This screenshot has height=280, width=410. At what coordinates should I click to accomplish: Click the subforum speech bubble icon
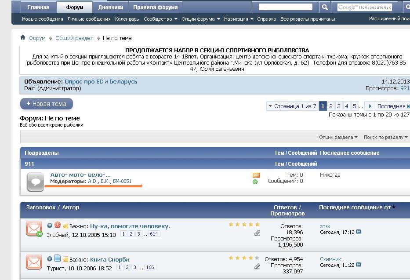point(35,182)
